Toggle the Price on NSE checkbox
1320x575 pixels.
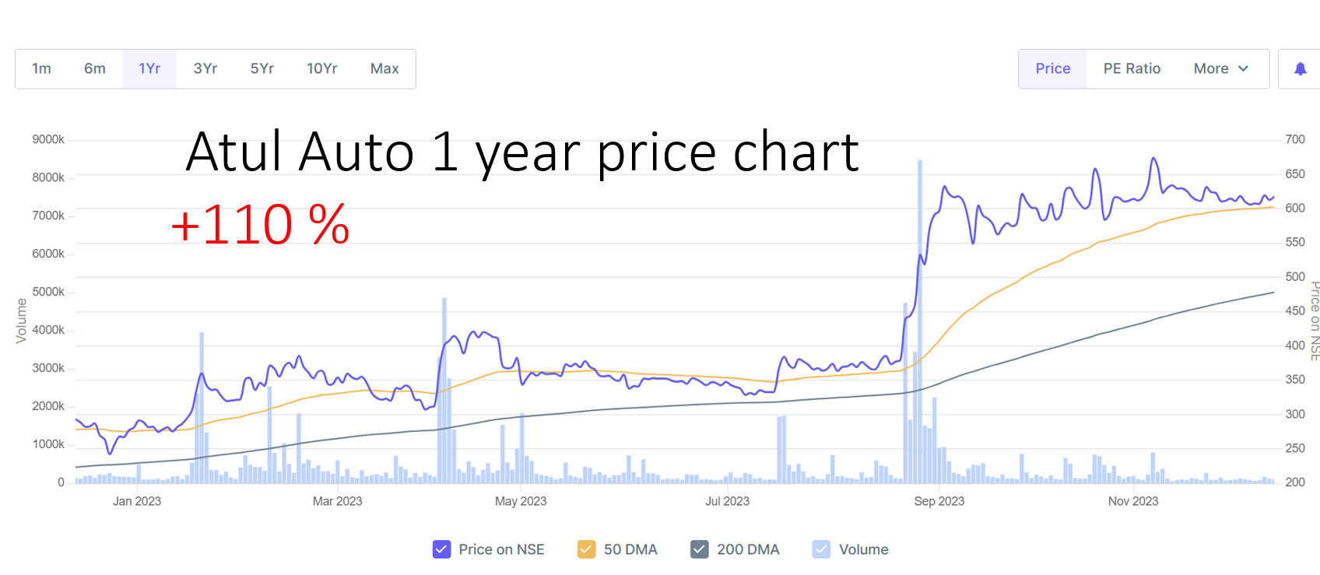[x=441, y=549]
